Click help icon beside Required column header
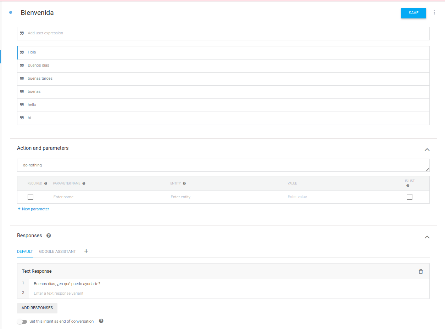Viewport: 445px width, 329px height. 46,183
